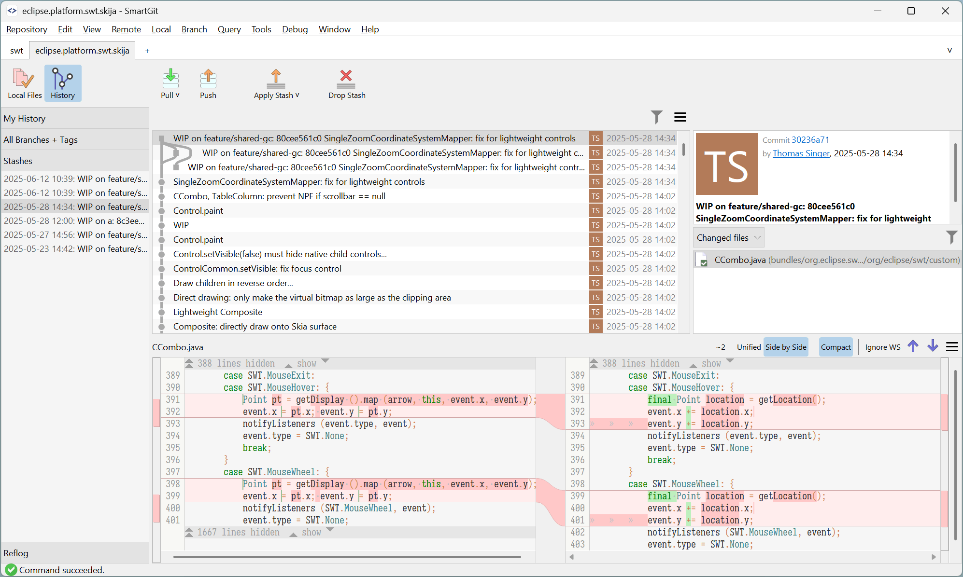Collapse the Stashes section
The image size is (963, 577).
75,161
